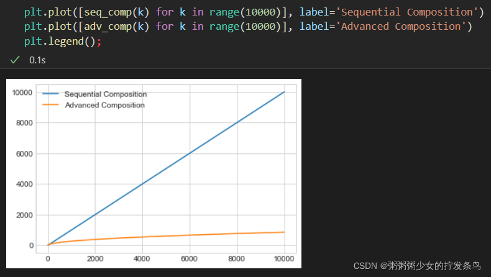Image resolution: width=491 pixels, height=277 pixels.
Task: Click the x-axis tick label 8000
Action: click(236, 259)
